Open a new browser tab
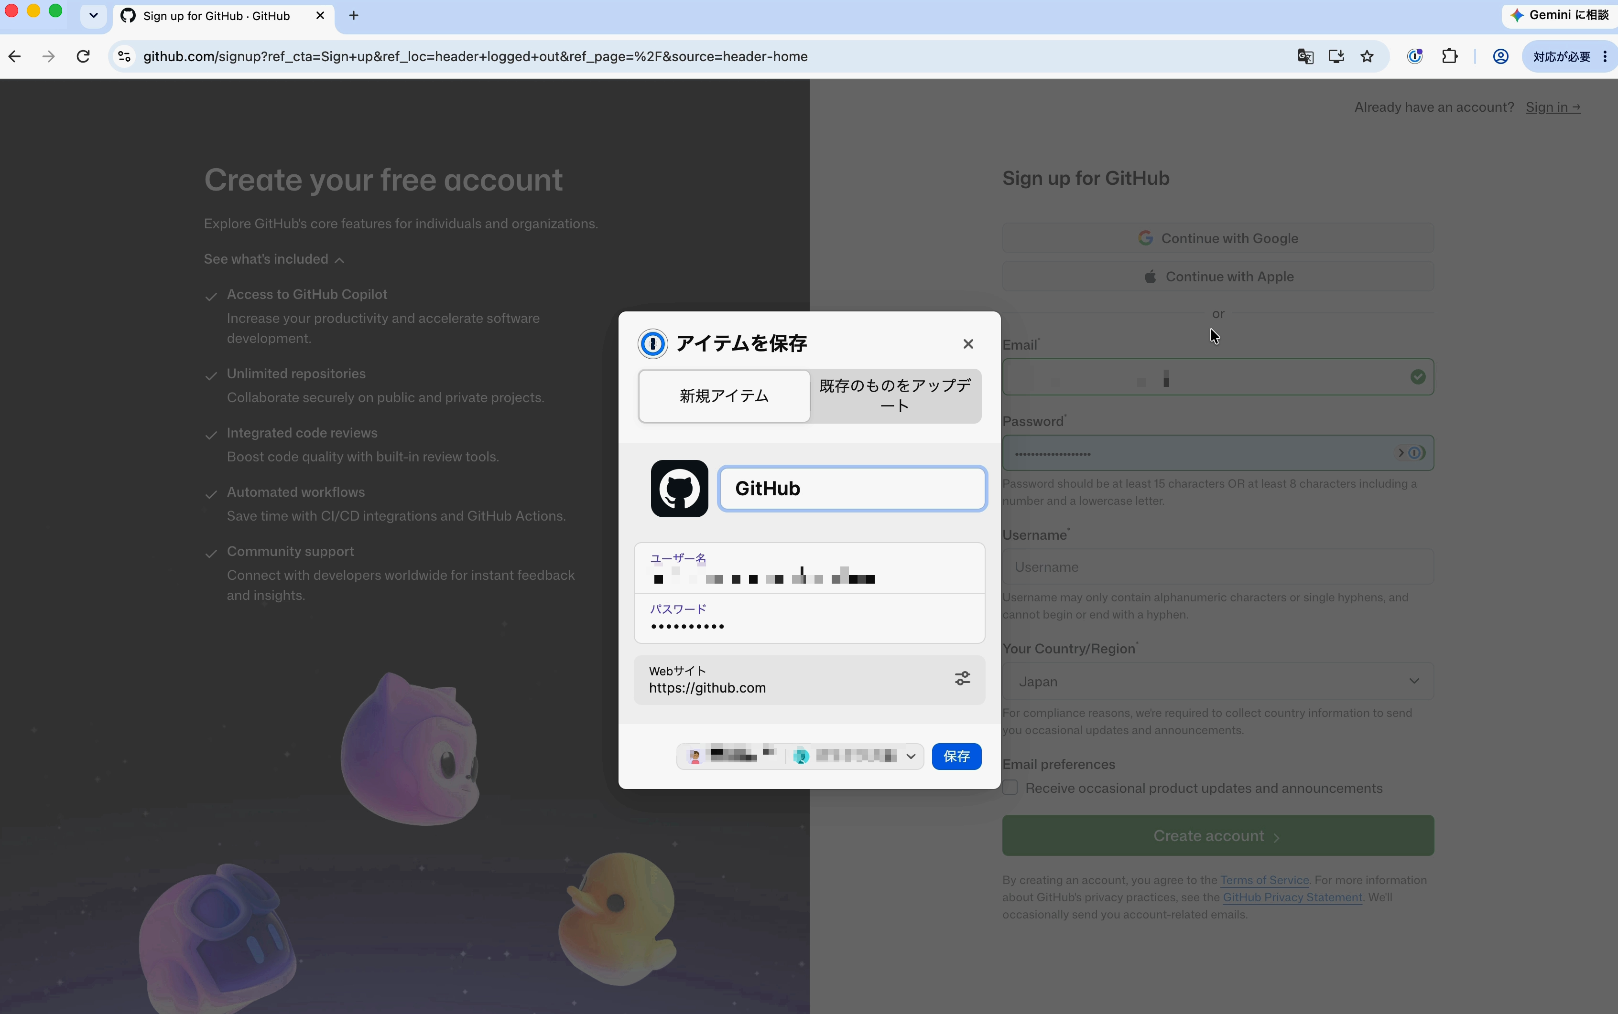Image resolution: width=1618 pixels, height=1014 pixels. click(354, 15)
